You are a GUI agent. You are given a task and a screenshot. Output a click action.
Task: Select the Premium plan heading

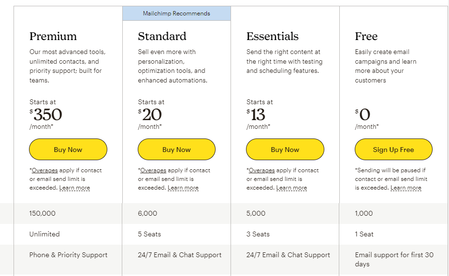pyautogui.click(x=53, y=36)
